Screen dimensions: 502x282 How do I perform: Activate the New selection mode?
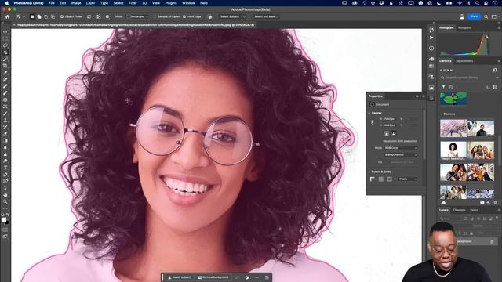[x=32, y=16]
